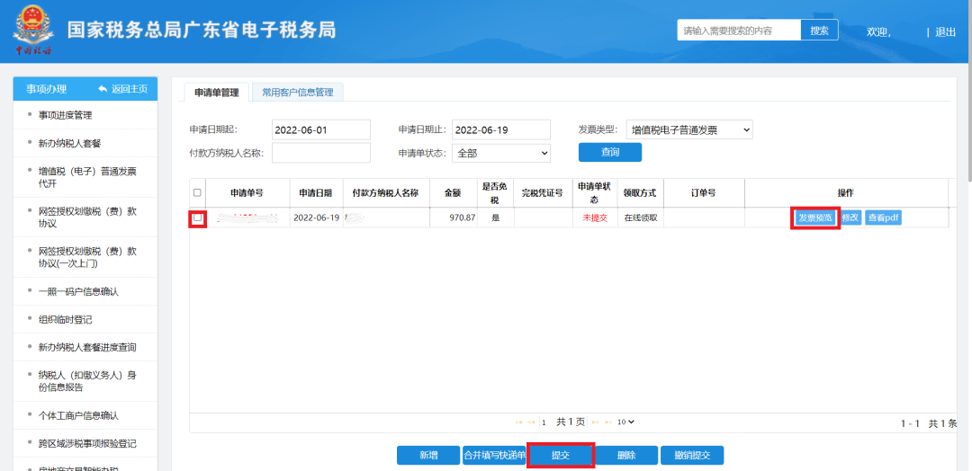Click the 合并填写快递单 button
972x471 pixels.
(x=495, y=455)
